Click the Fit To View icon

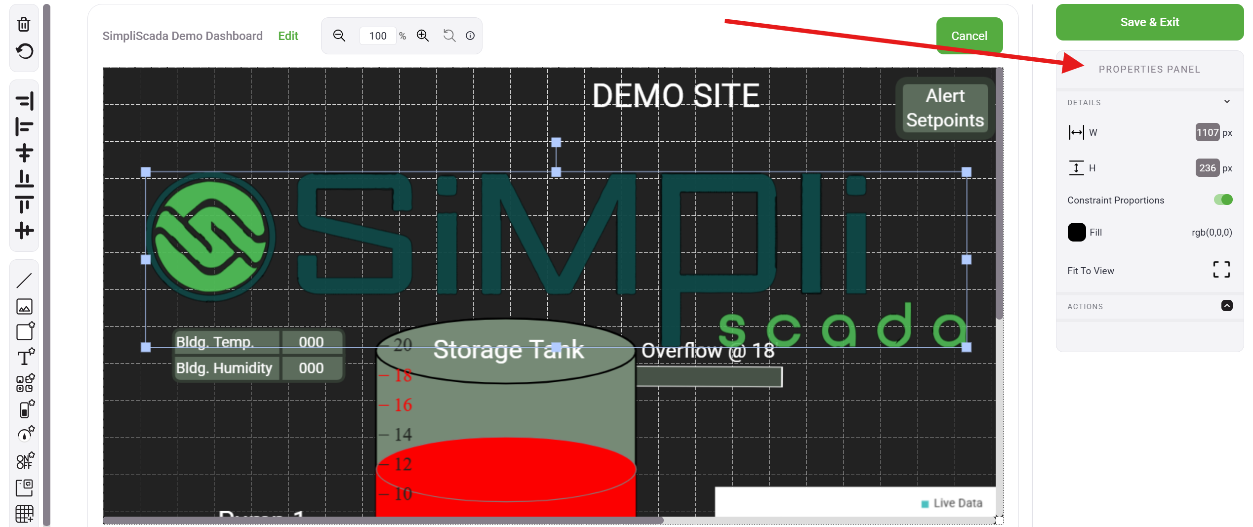(x=1221, y=270)
